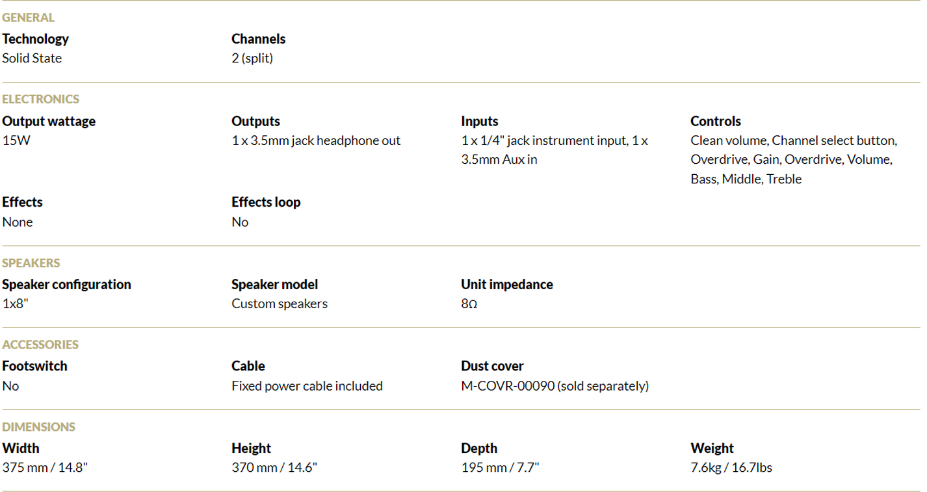Click the ACCESSORIES section heading
The width and height of the screenshot is (927, 492).
pos(40,344)
